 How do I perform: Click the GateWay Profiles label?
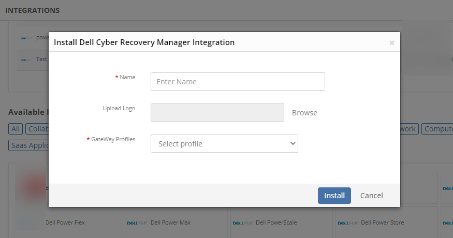(113, 139)
